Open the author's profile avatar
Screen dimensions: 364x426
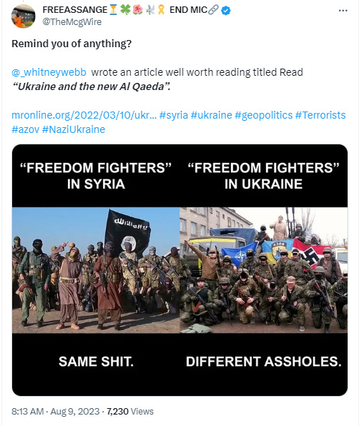[23, 16]
